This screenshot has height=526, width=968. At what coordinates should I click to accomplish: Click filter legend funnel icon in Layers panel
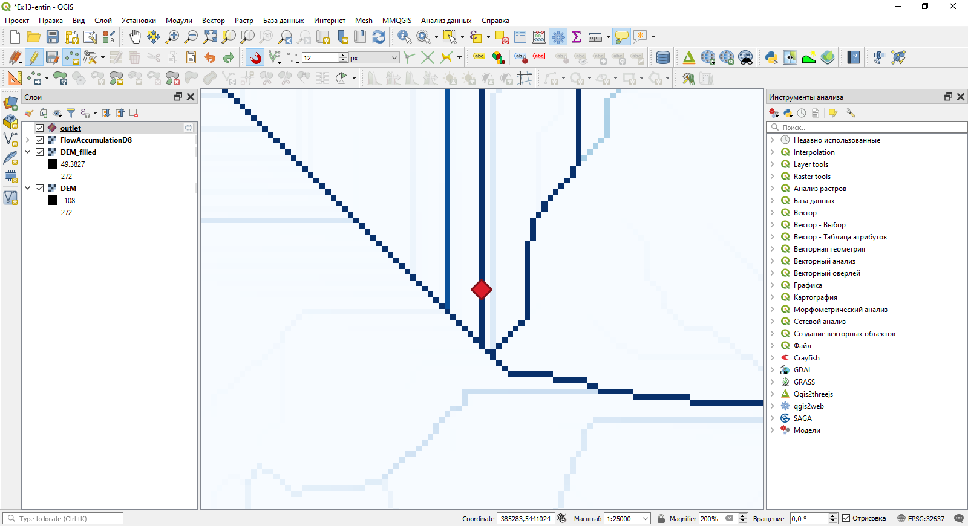click(x=71, y=113)
